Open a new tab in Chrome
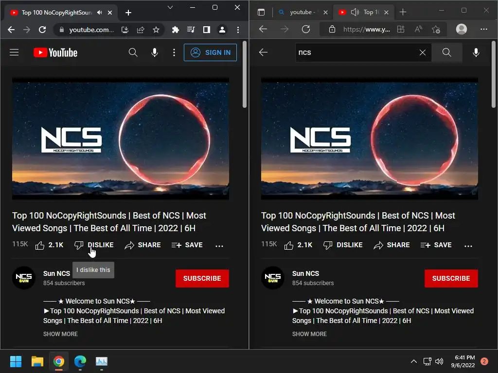This screenshot has width=498, height=373. 128,13
